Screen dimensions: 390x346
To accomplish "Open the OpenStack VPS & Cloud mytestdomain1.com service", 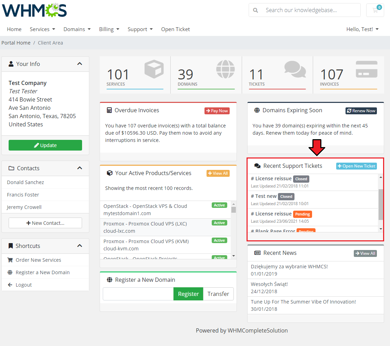I will coord(166,210).
